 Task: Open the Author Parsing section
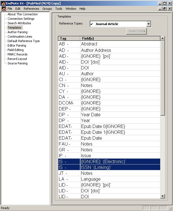pos(18,32)
